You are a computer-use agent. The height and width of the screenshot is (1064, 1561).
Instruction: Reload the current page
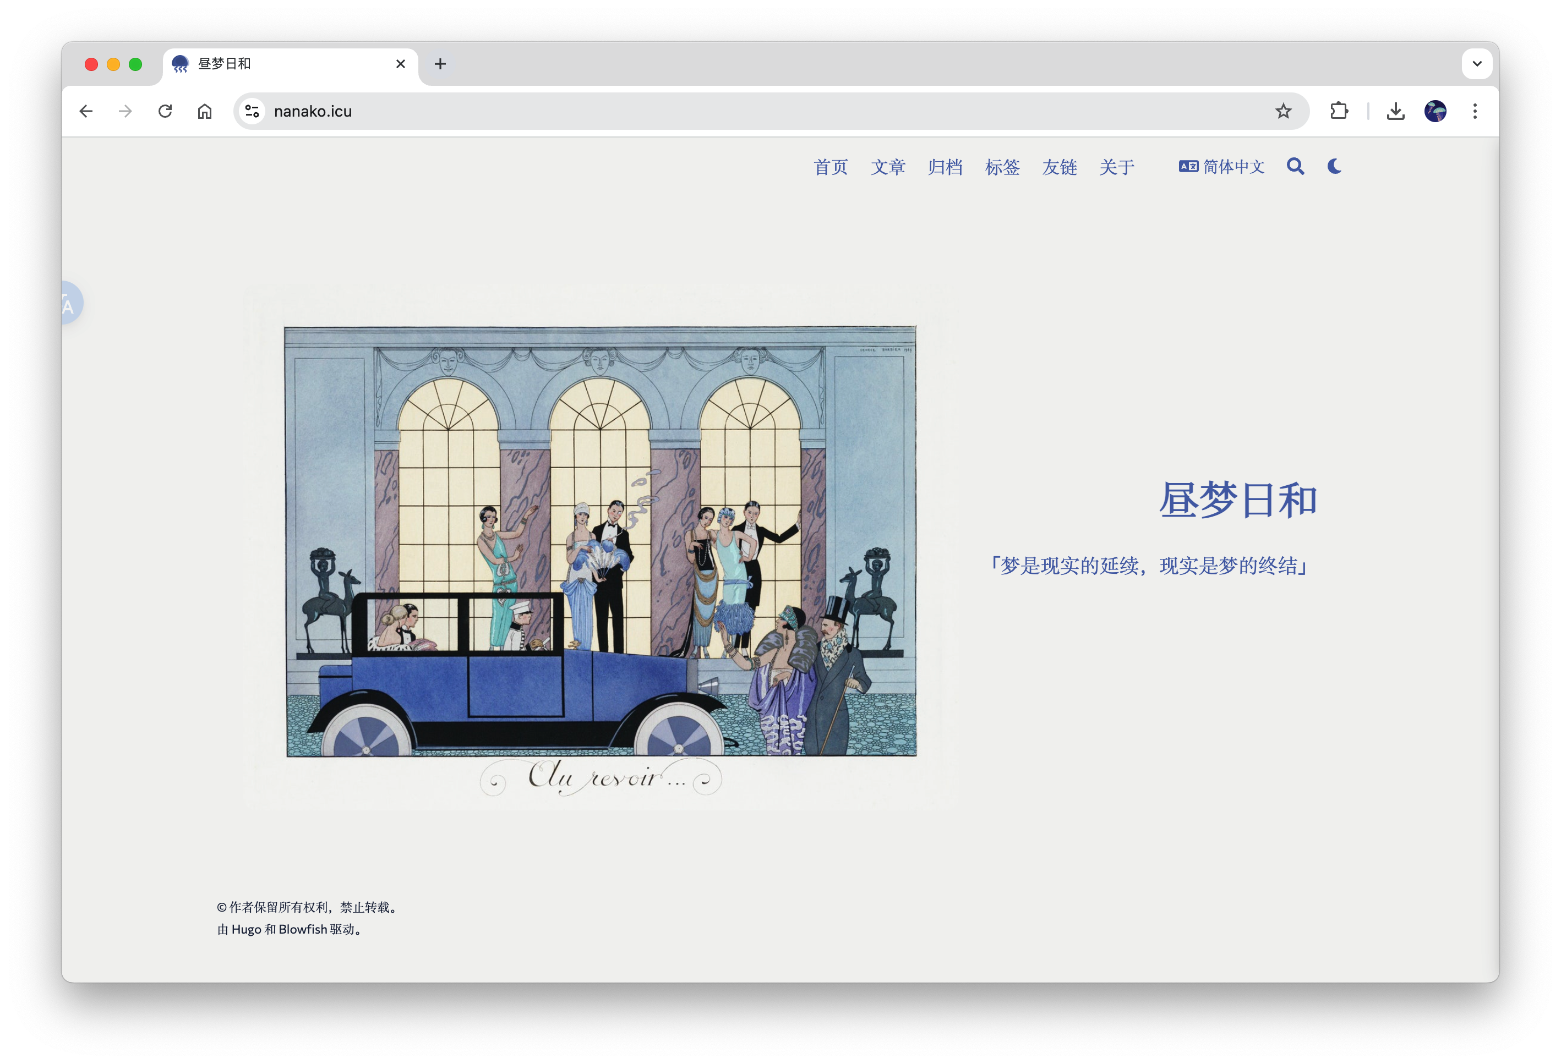coord(165,112)
